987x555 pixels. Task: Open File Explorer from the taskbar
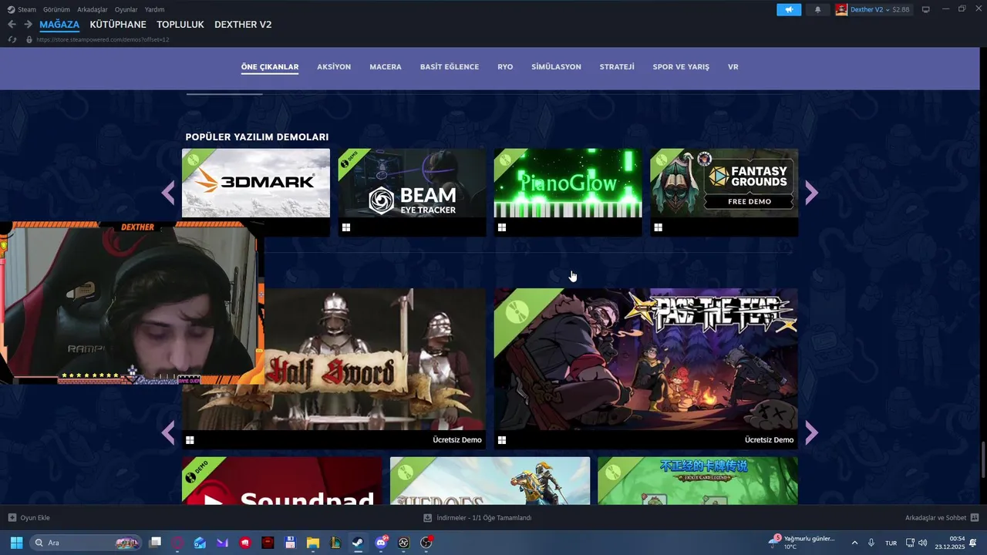pyautogui.click(x=312, y=543)
